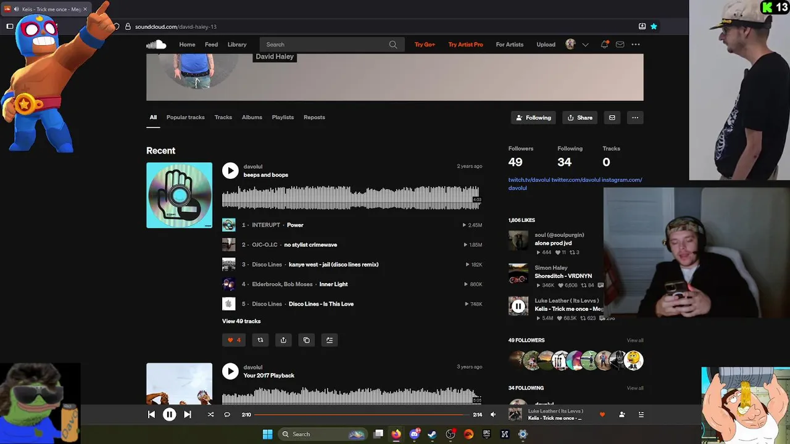Play the 'beeps and boops' playlist
This screenshot has height=444, width=790.
click(230, 171)
